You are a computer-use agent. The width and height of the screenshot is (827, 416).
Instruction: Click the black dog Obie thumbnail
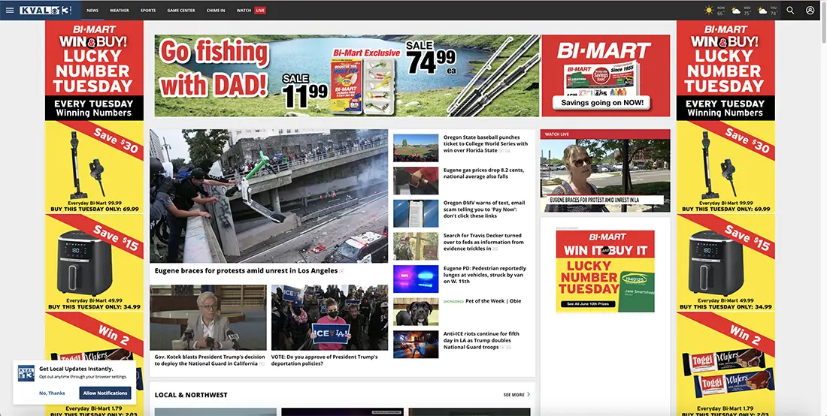click(416, 312)
